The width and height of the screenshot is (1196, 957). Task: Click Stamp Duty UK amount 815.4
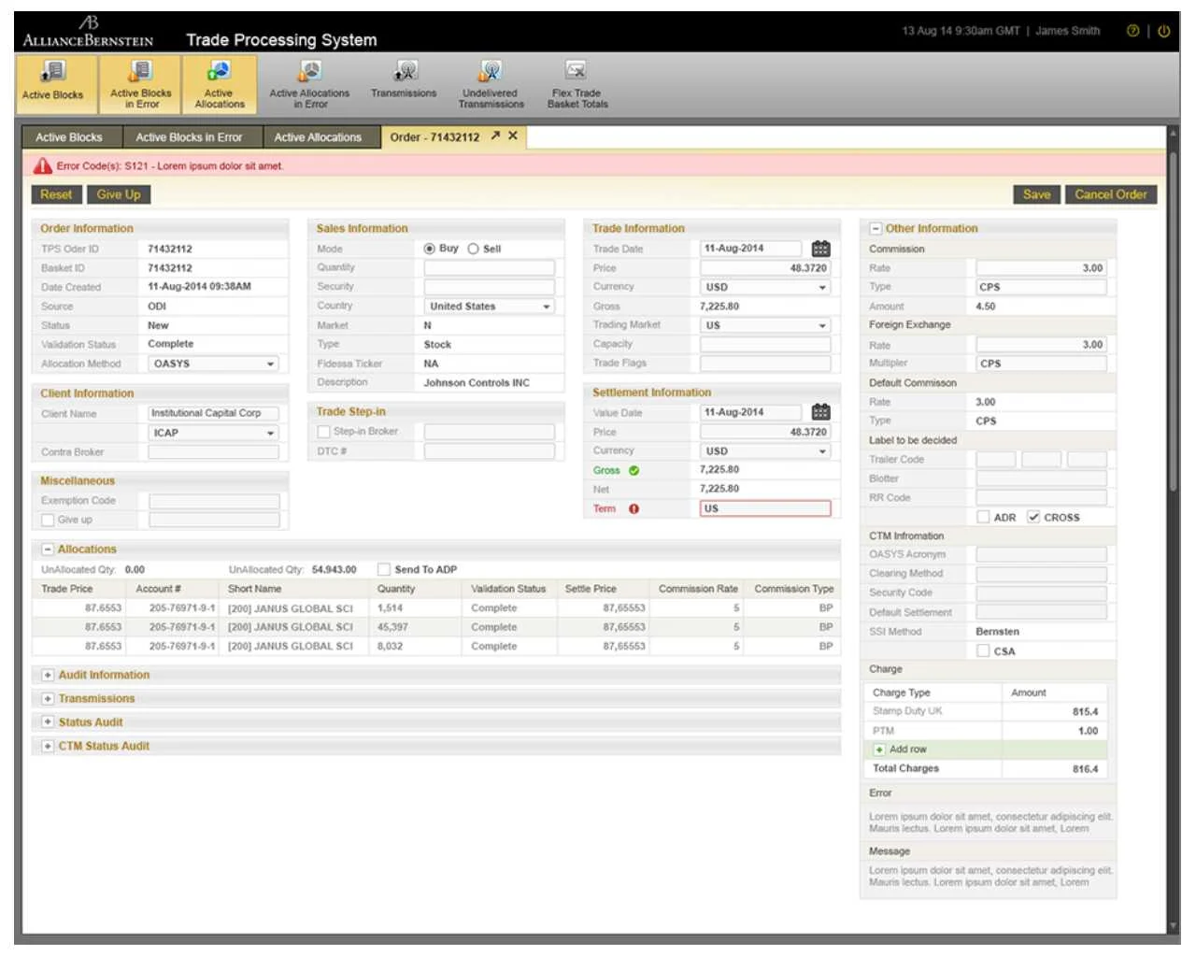pyautogui.click(x=1085, y=712)
